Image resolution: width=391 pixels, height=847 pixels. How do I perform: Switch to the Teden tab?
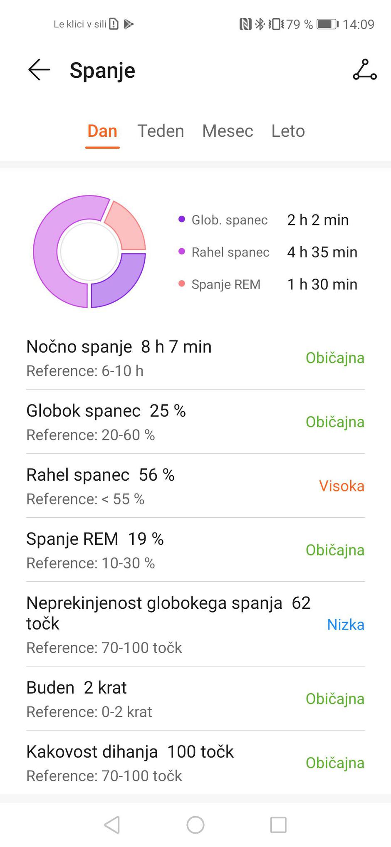(161, 131)
